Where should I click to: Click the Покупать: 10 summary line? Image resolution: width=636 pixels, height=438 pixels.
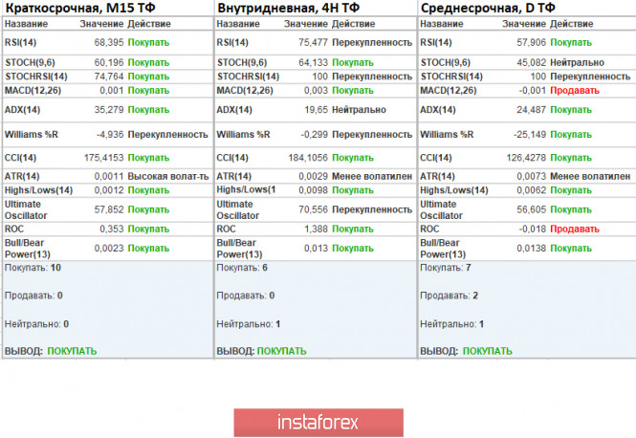click(x=33, y=268)
